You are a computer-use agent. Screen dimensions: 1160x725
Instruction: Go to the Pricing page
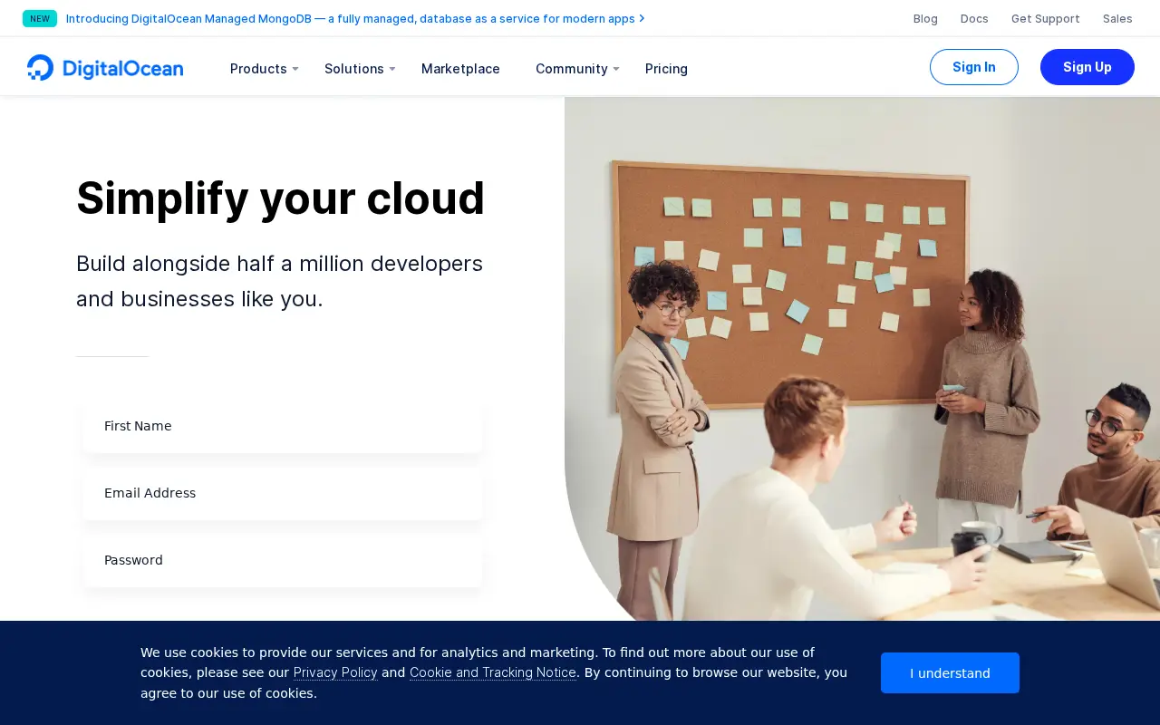coord(666,69)
